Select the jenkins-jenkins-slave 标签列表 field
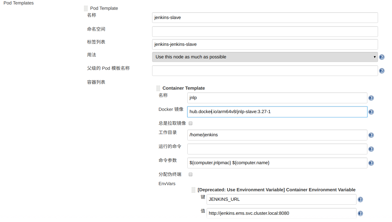This screenshot has height=222, width=392. pyautogui.click(x=265, y=44)
